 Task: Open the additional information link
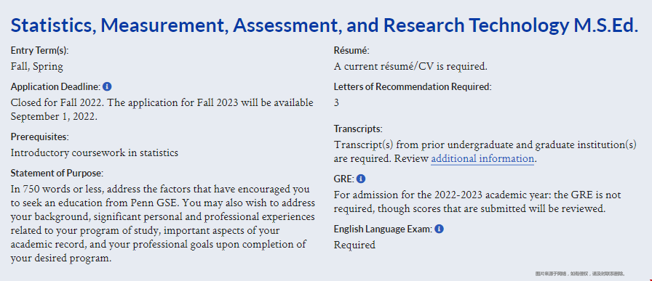coord(482,159)
